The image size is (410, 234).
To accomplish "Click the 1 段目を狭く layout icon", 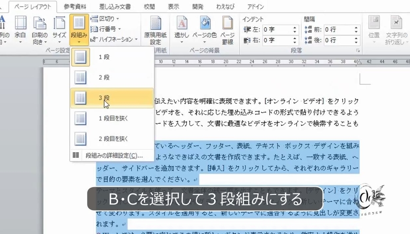I will [80, 118].
